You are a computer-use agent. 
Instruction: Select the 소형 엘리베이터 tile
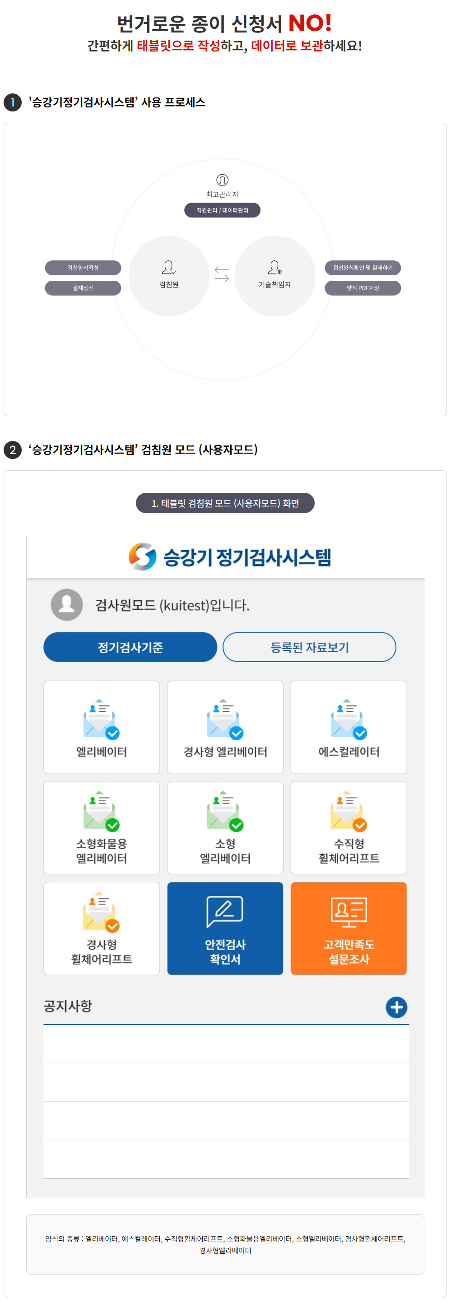(225, 827)
